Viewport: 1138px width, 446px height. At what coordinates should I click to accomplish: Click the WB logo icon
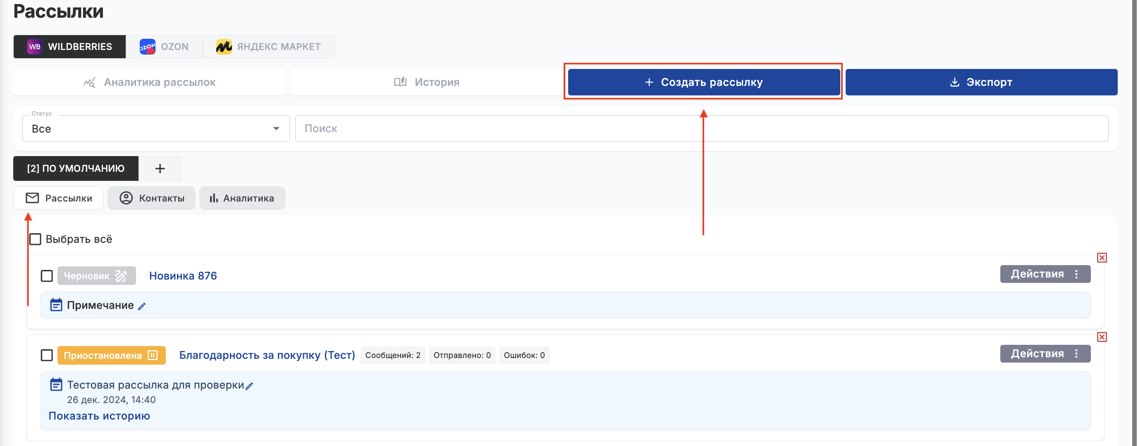point(34,46)
